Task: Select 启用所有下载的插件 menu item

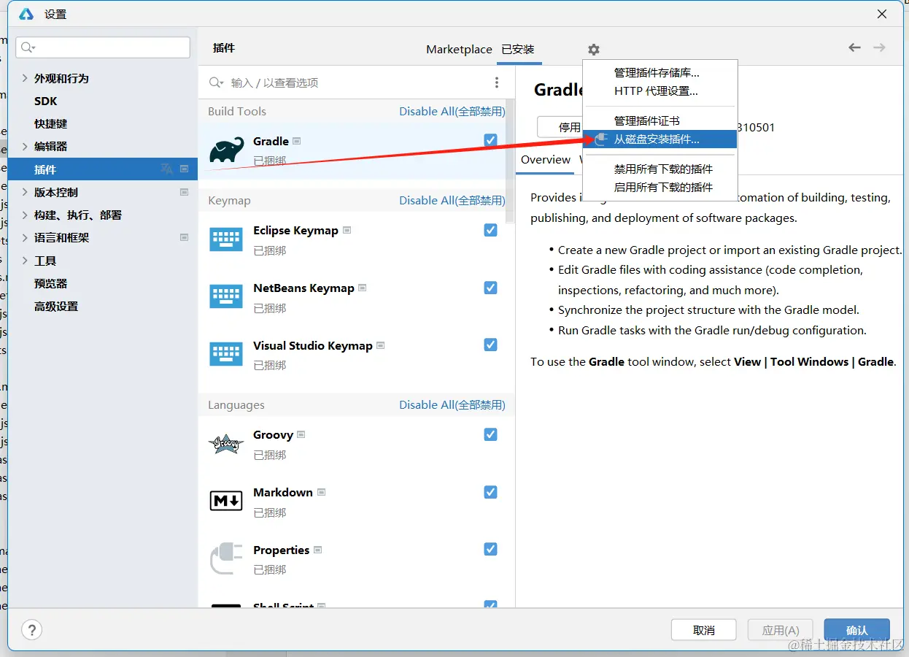Action: click(x=660, y=187)
